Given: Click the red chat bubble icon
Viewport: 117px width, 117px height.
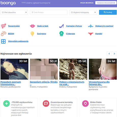Looking at the screenshot, I should (46, 104).
